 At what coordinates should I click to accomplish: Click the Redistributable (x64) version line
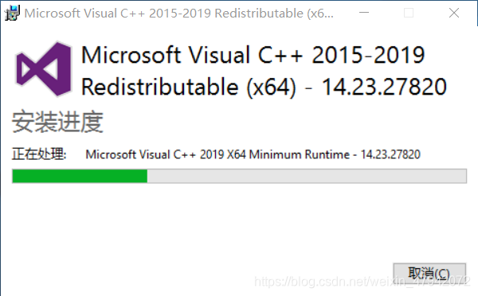[x=264, y=87]
